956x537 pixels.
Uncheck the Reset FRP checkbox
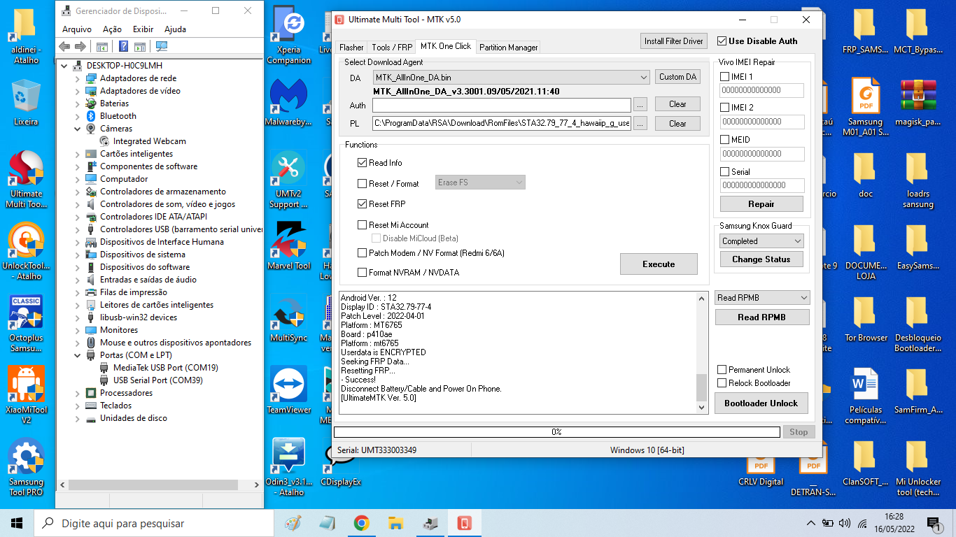362,204
